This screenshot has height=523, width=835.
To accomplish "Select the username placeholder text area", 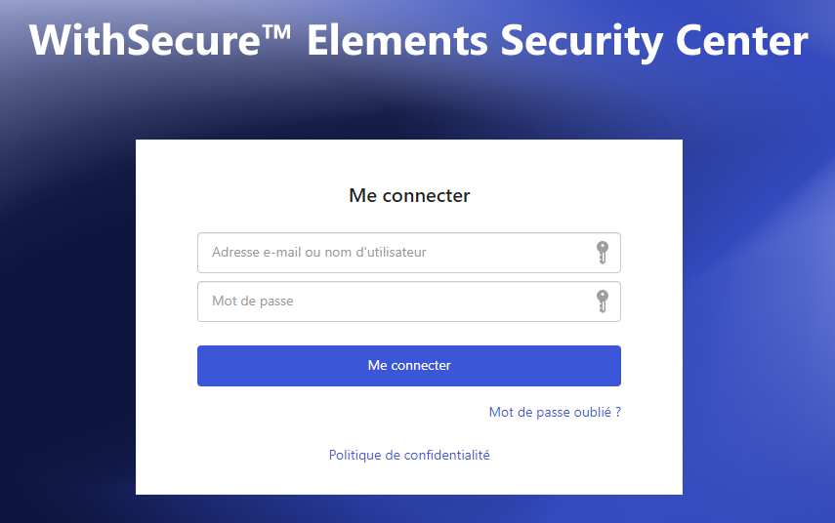I will (319, 252).
